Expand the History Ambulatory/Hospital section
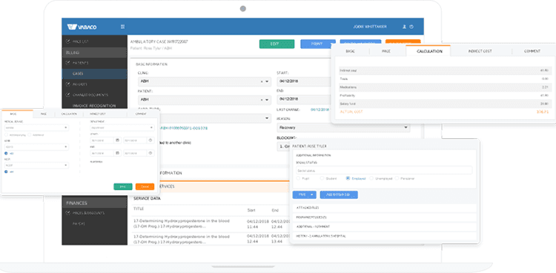Image resolution: width=556 pixels, height=273 pixels. (x=384, y=236)
